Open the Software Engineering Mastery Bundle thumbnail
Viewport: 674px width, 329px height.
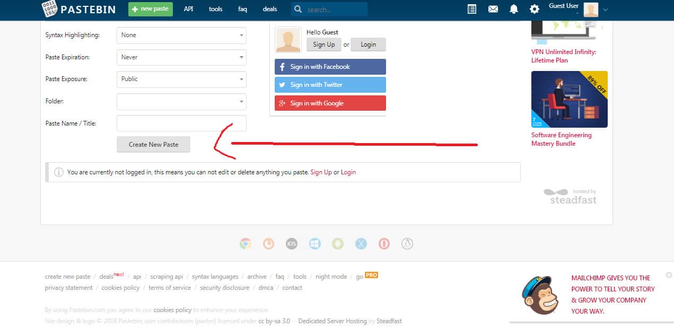point(570,99)
